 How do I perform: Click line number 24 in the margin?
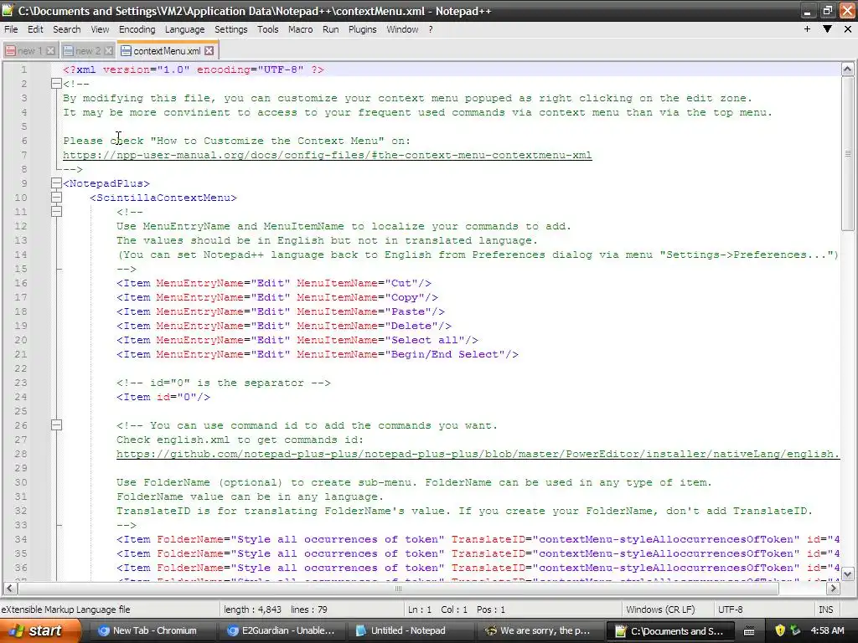(21, 397)
